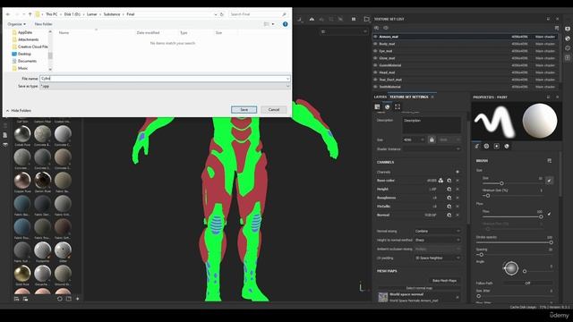Expand the file name history dropdown arrow
The image size is (573, 322).
click(287, 79)
